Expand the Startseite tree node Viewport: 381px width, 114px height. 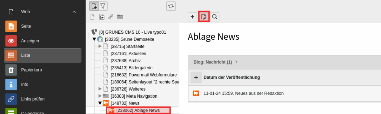point(100,46)
